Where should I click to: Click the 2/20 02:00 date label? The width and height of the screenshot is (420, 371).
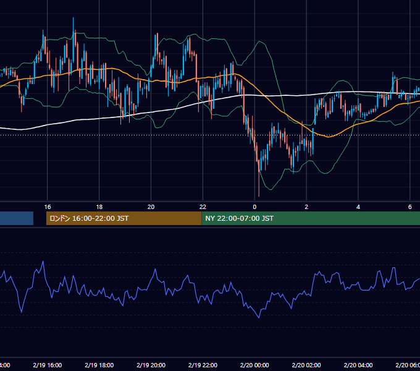pos(306,365)
